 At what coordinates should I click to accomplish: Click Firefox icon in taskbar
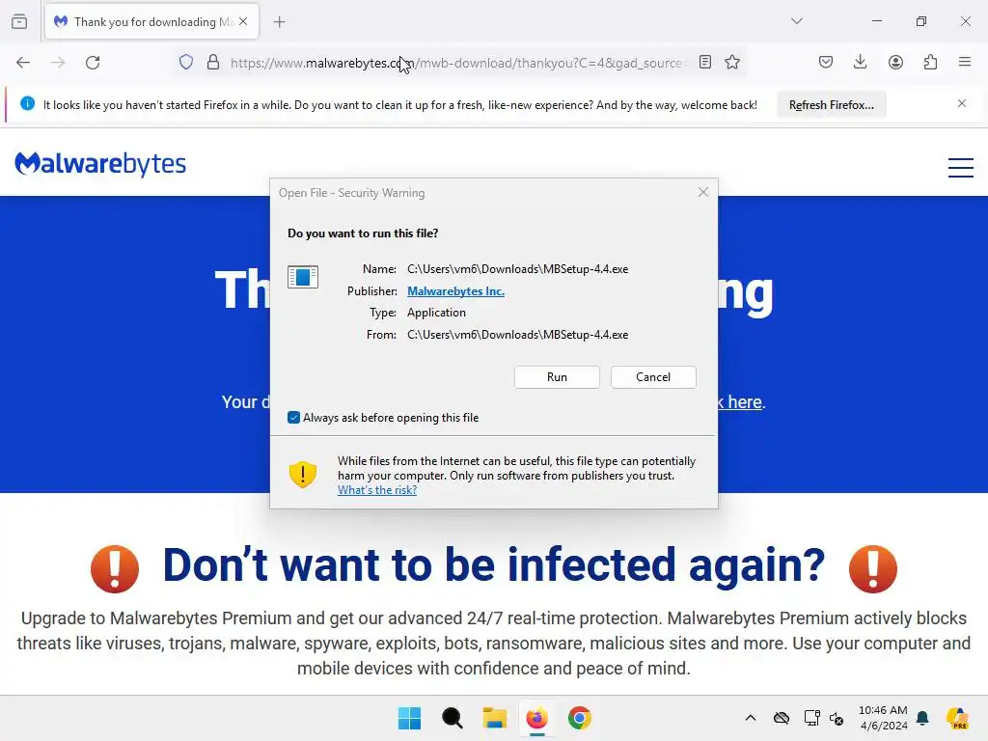point(536,718)
